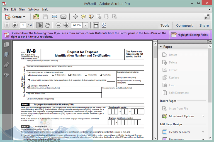Zoom out with minus button
The height and width of the screenshot is (142, 214).
58,25
